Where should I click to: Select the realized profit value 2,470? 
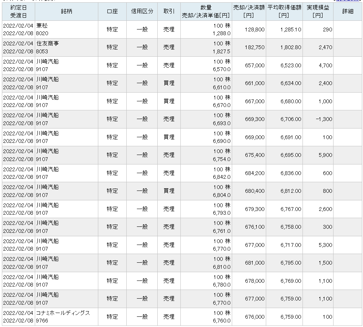(326, 47)
